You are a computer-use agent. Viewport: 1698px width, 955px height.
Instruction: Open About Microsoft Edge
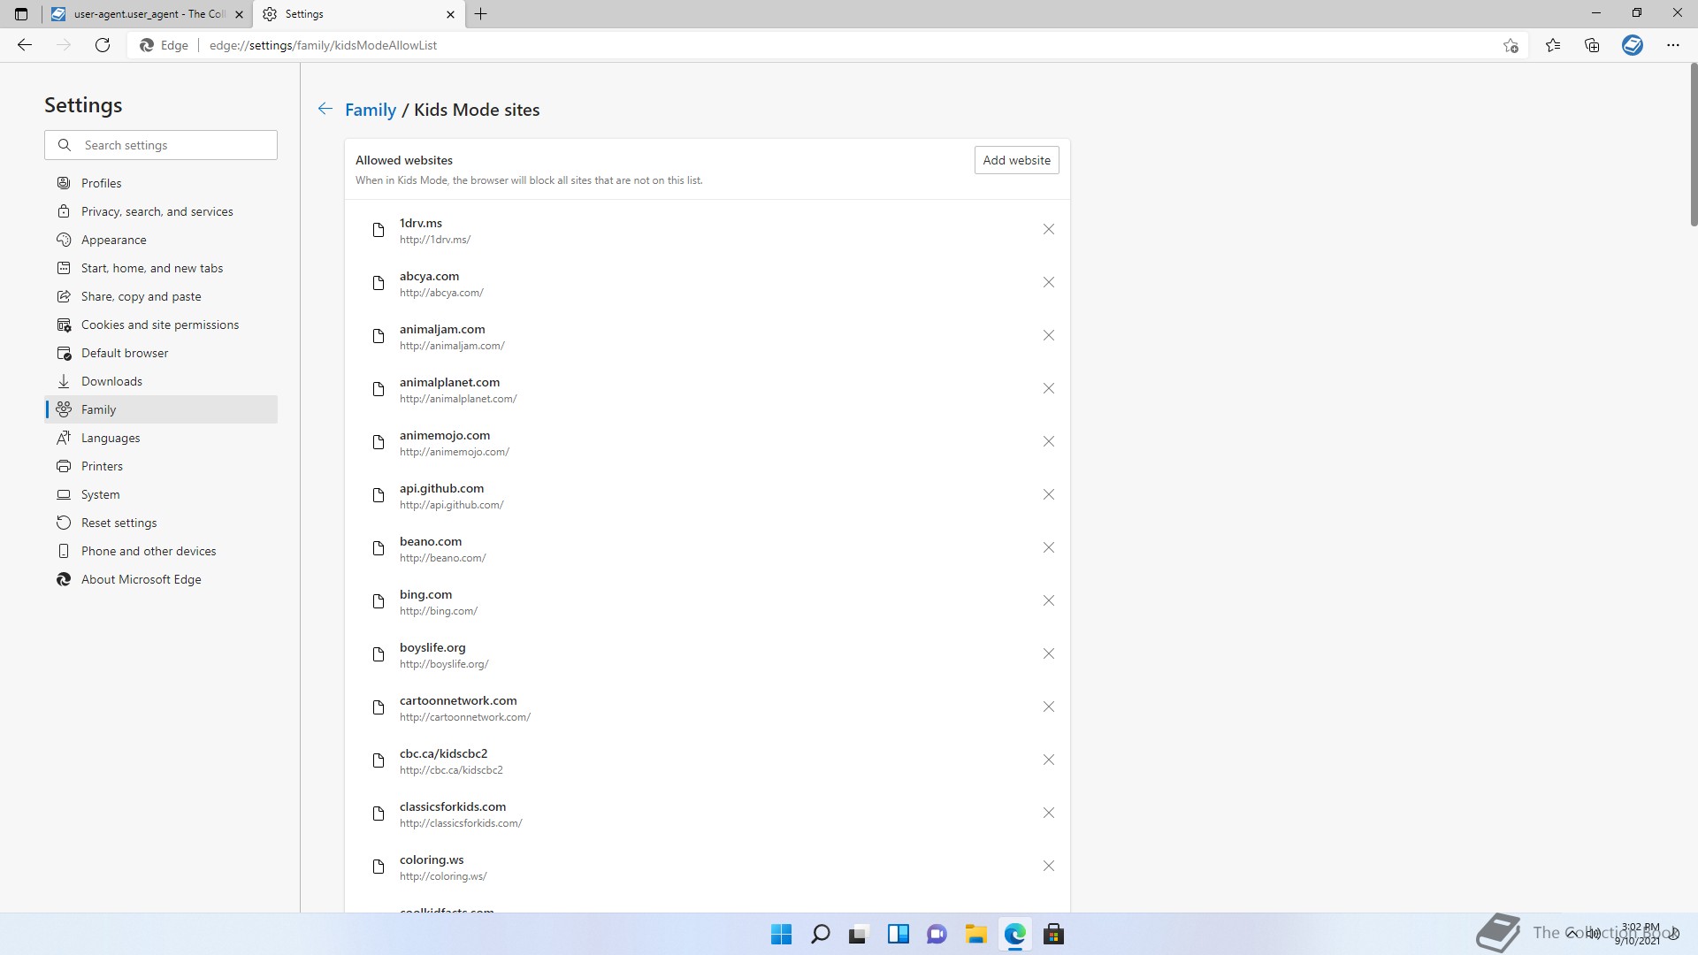pos(161,579)
